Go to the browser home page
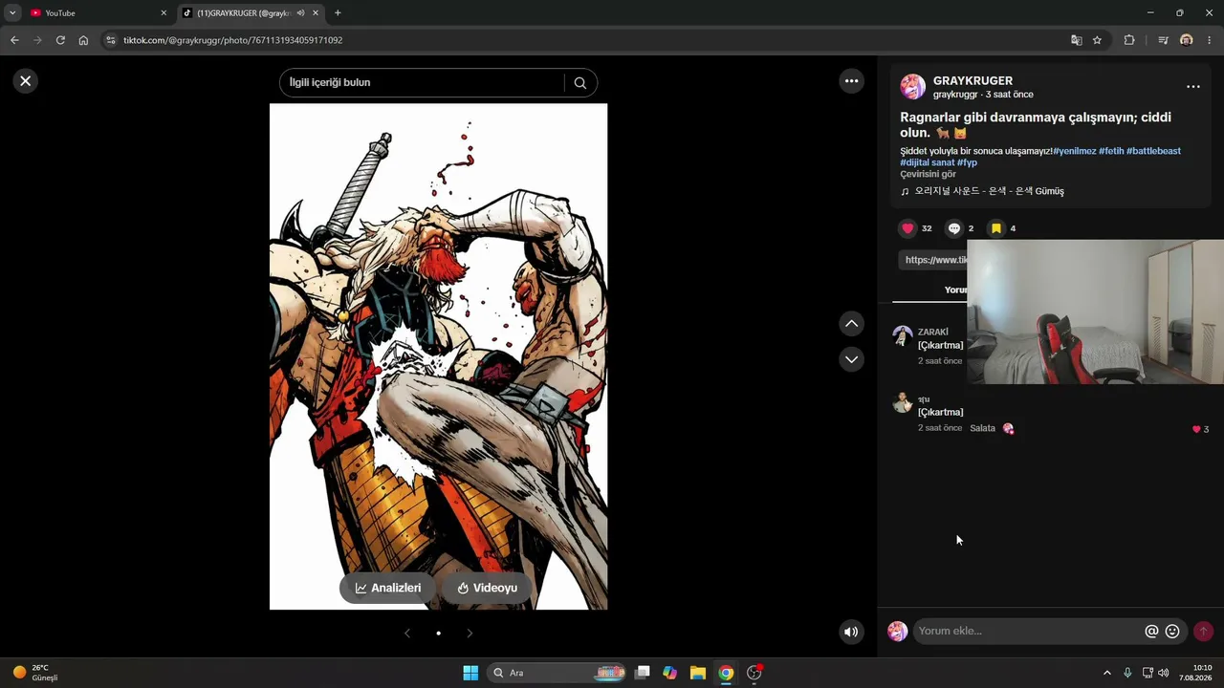This screenshot has height=688, width=1224. (83, 40)
